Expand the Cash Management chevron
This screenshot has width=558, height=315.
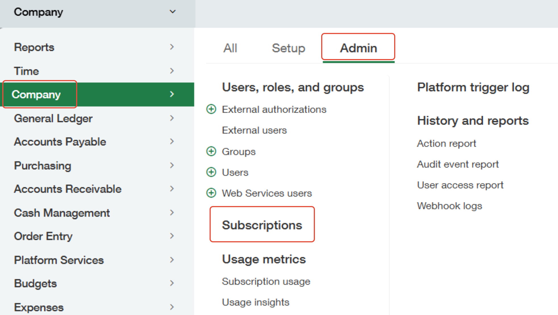pyautogui.click(x=172, y=213)
